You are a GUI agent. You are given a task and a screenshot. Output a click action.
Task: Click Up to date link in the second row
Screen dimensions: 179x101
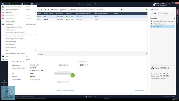pyautogui.click(x=79, y=19)
